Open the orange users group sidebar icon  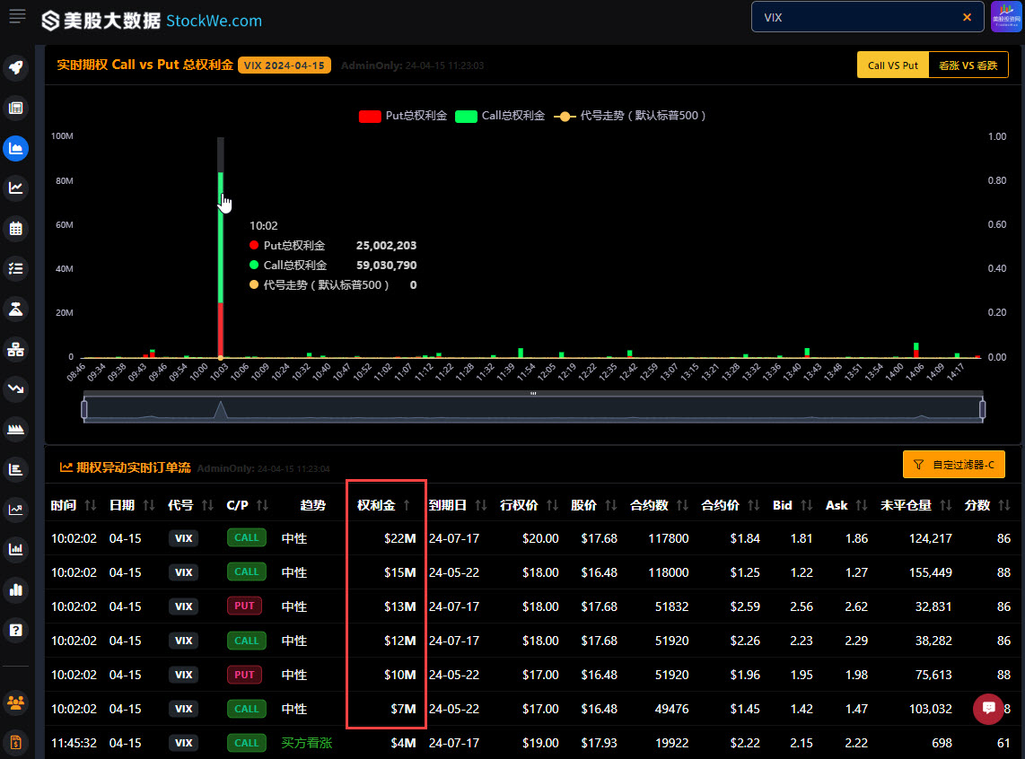[x=15, y=702]
